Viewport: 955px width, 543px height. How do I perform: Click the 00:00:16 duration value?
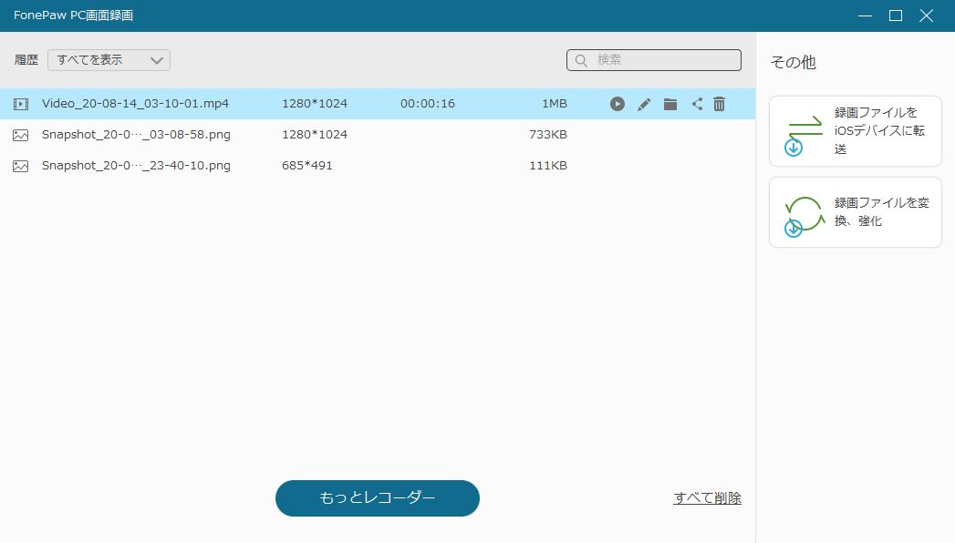(x=428, y=103)
